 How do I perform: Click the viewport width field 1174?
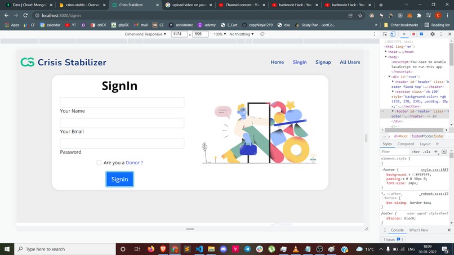coord(179,34)
